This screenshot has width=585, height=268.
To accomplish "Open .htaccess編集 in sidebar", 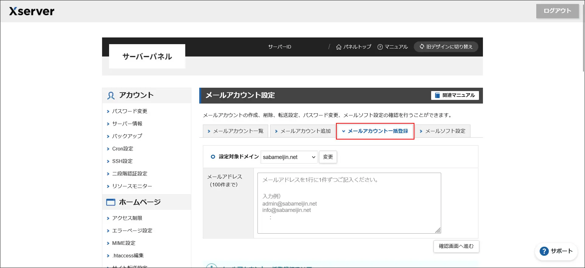I will [x=128, y=256].
